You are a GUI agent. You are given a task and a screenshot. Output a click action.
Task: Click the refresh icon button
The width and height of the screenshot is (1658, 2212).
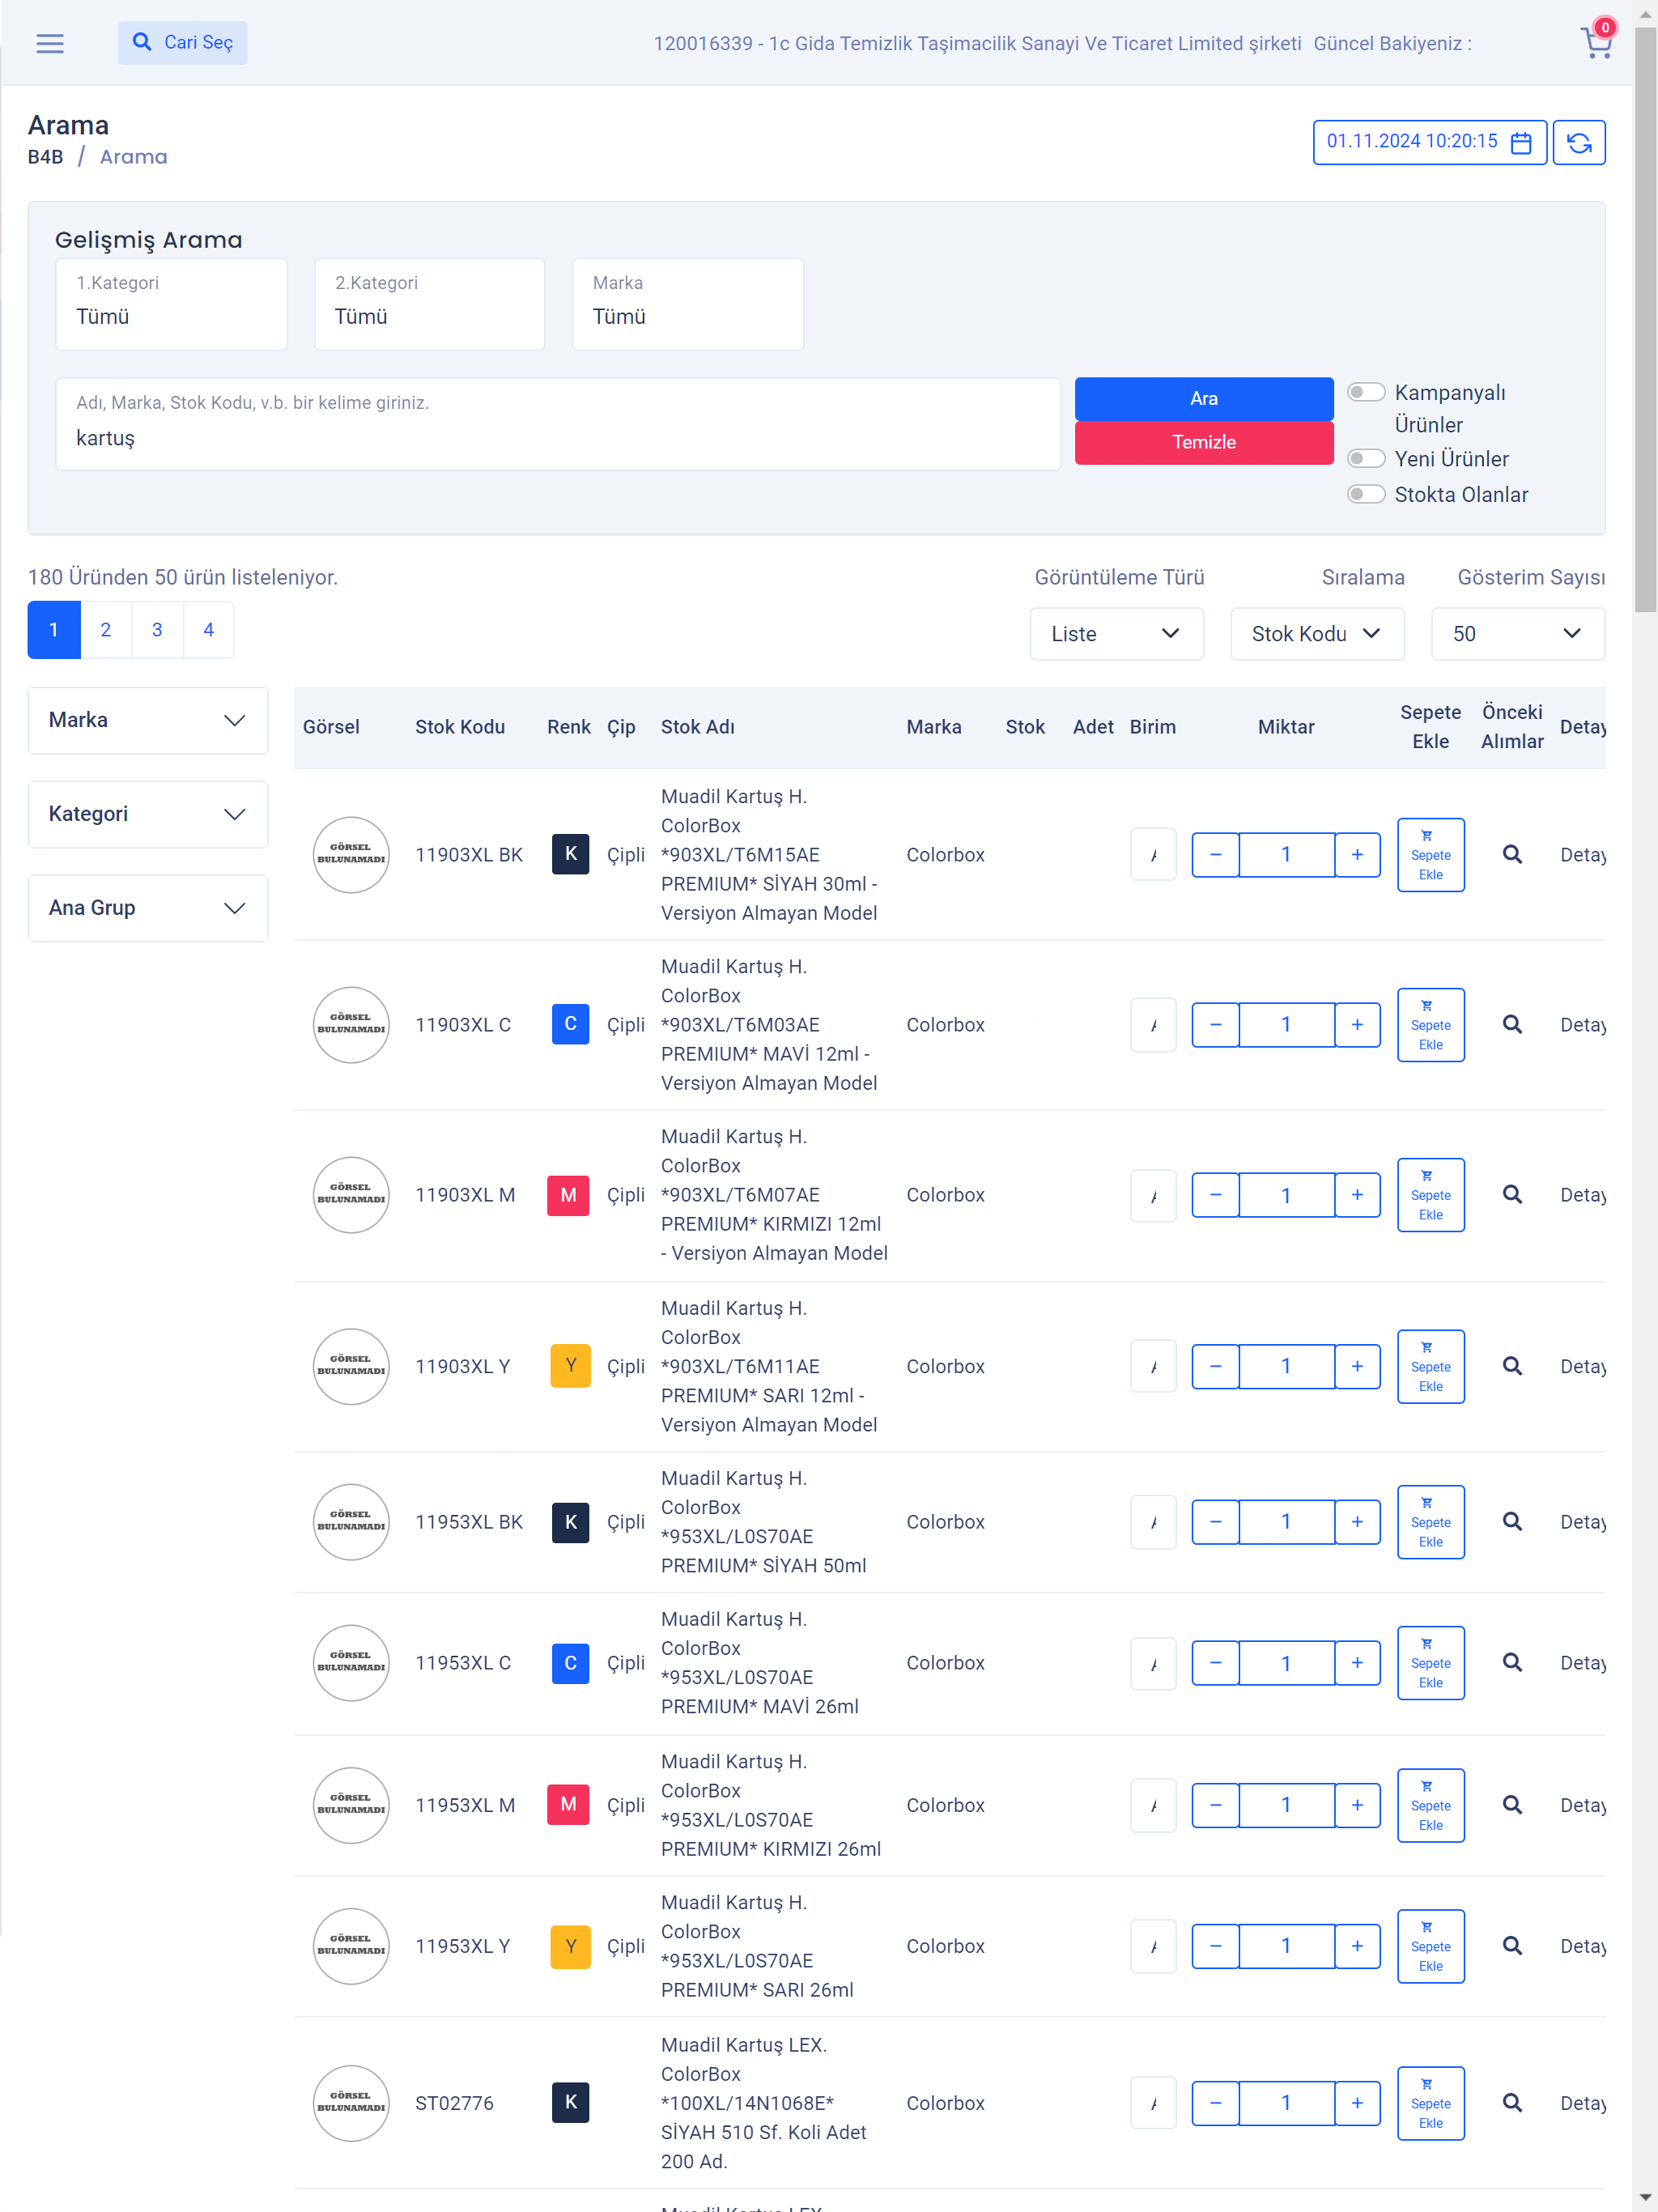(x=1579, y=142)
